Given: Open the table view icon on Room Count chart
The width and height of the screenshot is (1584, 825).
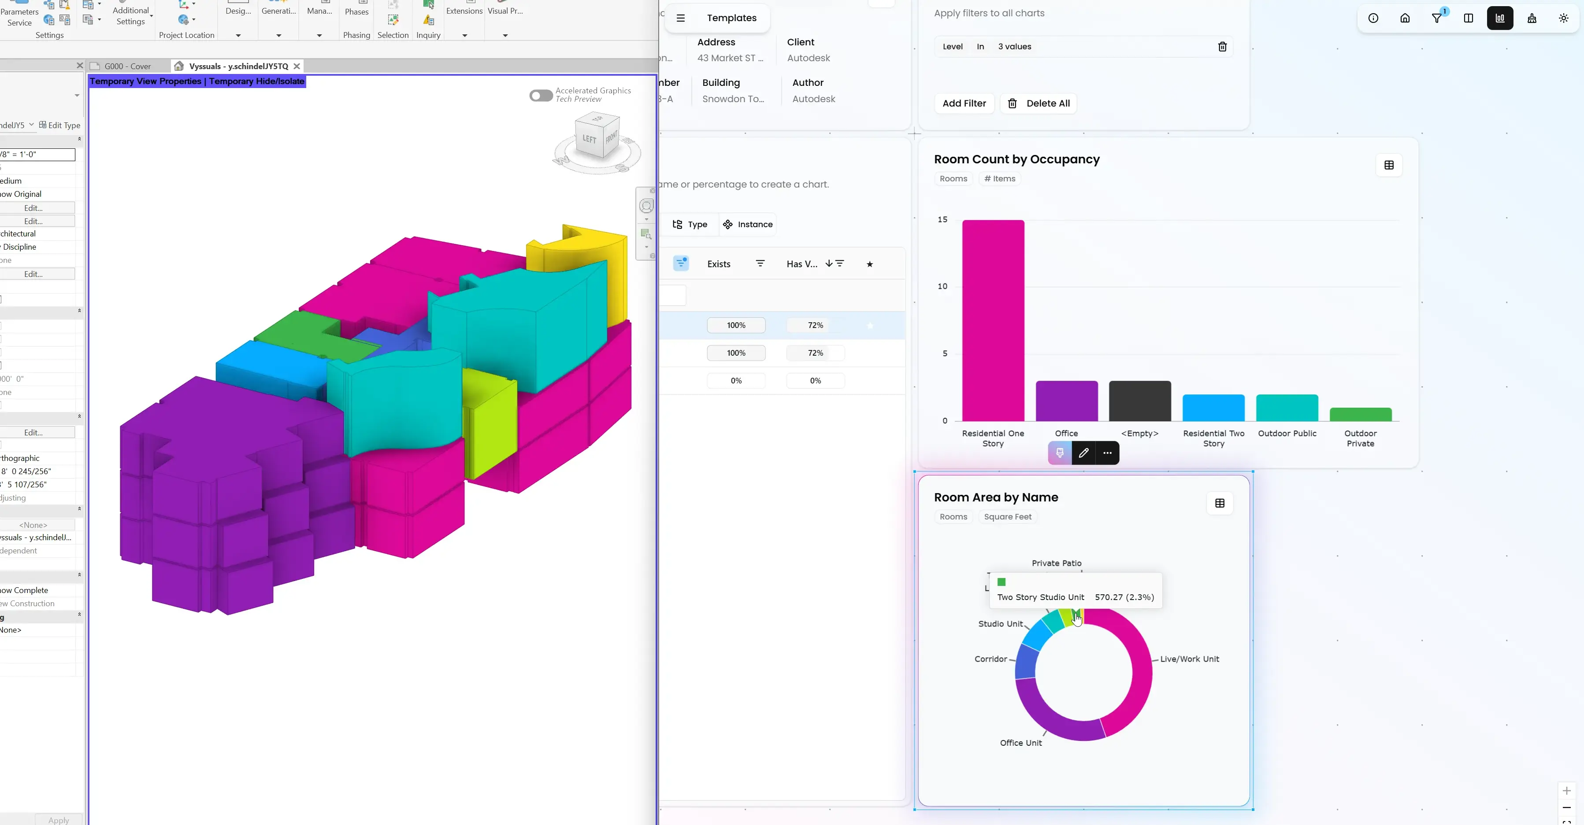Looking at the screenshot, I should point(1389,165).
